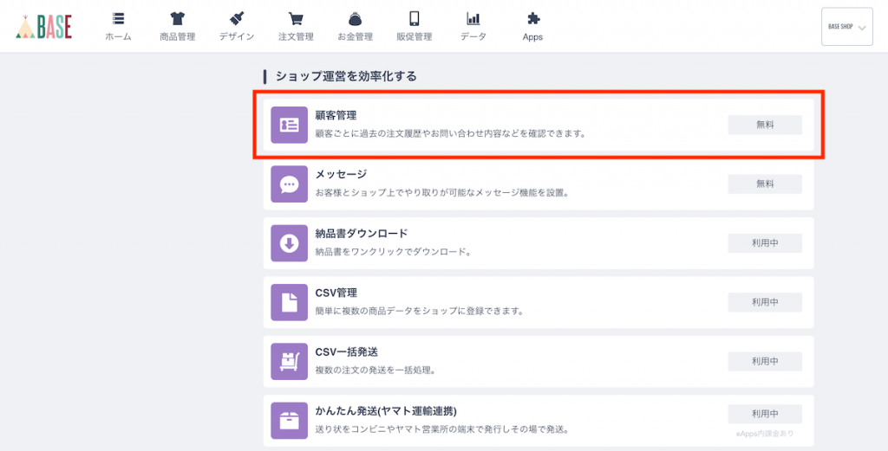Open the ホーム home icon
Viewport: 888px width, 451px height.
[x=118, y=19]
